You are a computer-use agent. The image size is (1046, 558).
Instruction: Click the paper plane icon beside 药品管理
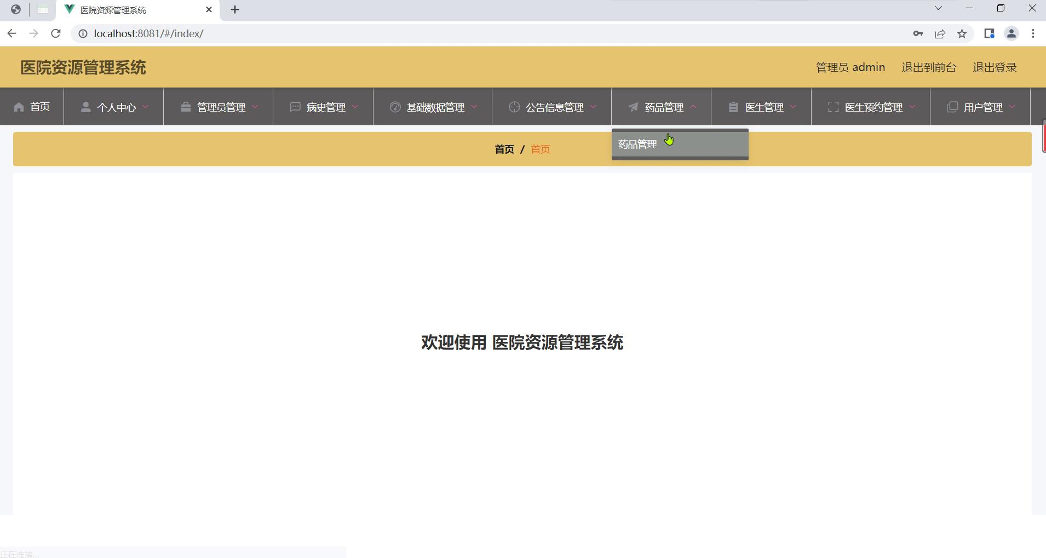pyautogui.click(x=633, y=107)
